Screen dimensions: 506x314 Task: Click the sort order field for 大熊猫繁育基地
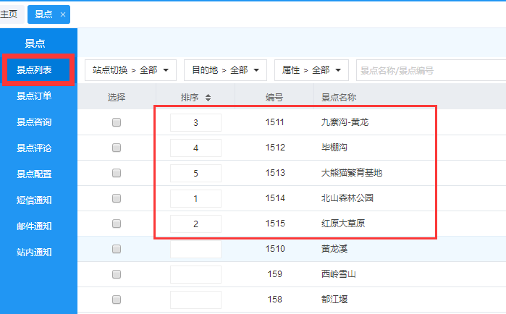coord(195,173)
